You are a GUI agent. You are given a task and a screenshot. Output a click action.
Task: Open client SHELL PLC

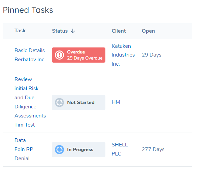[x=120, y=149]
